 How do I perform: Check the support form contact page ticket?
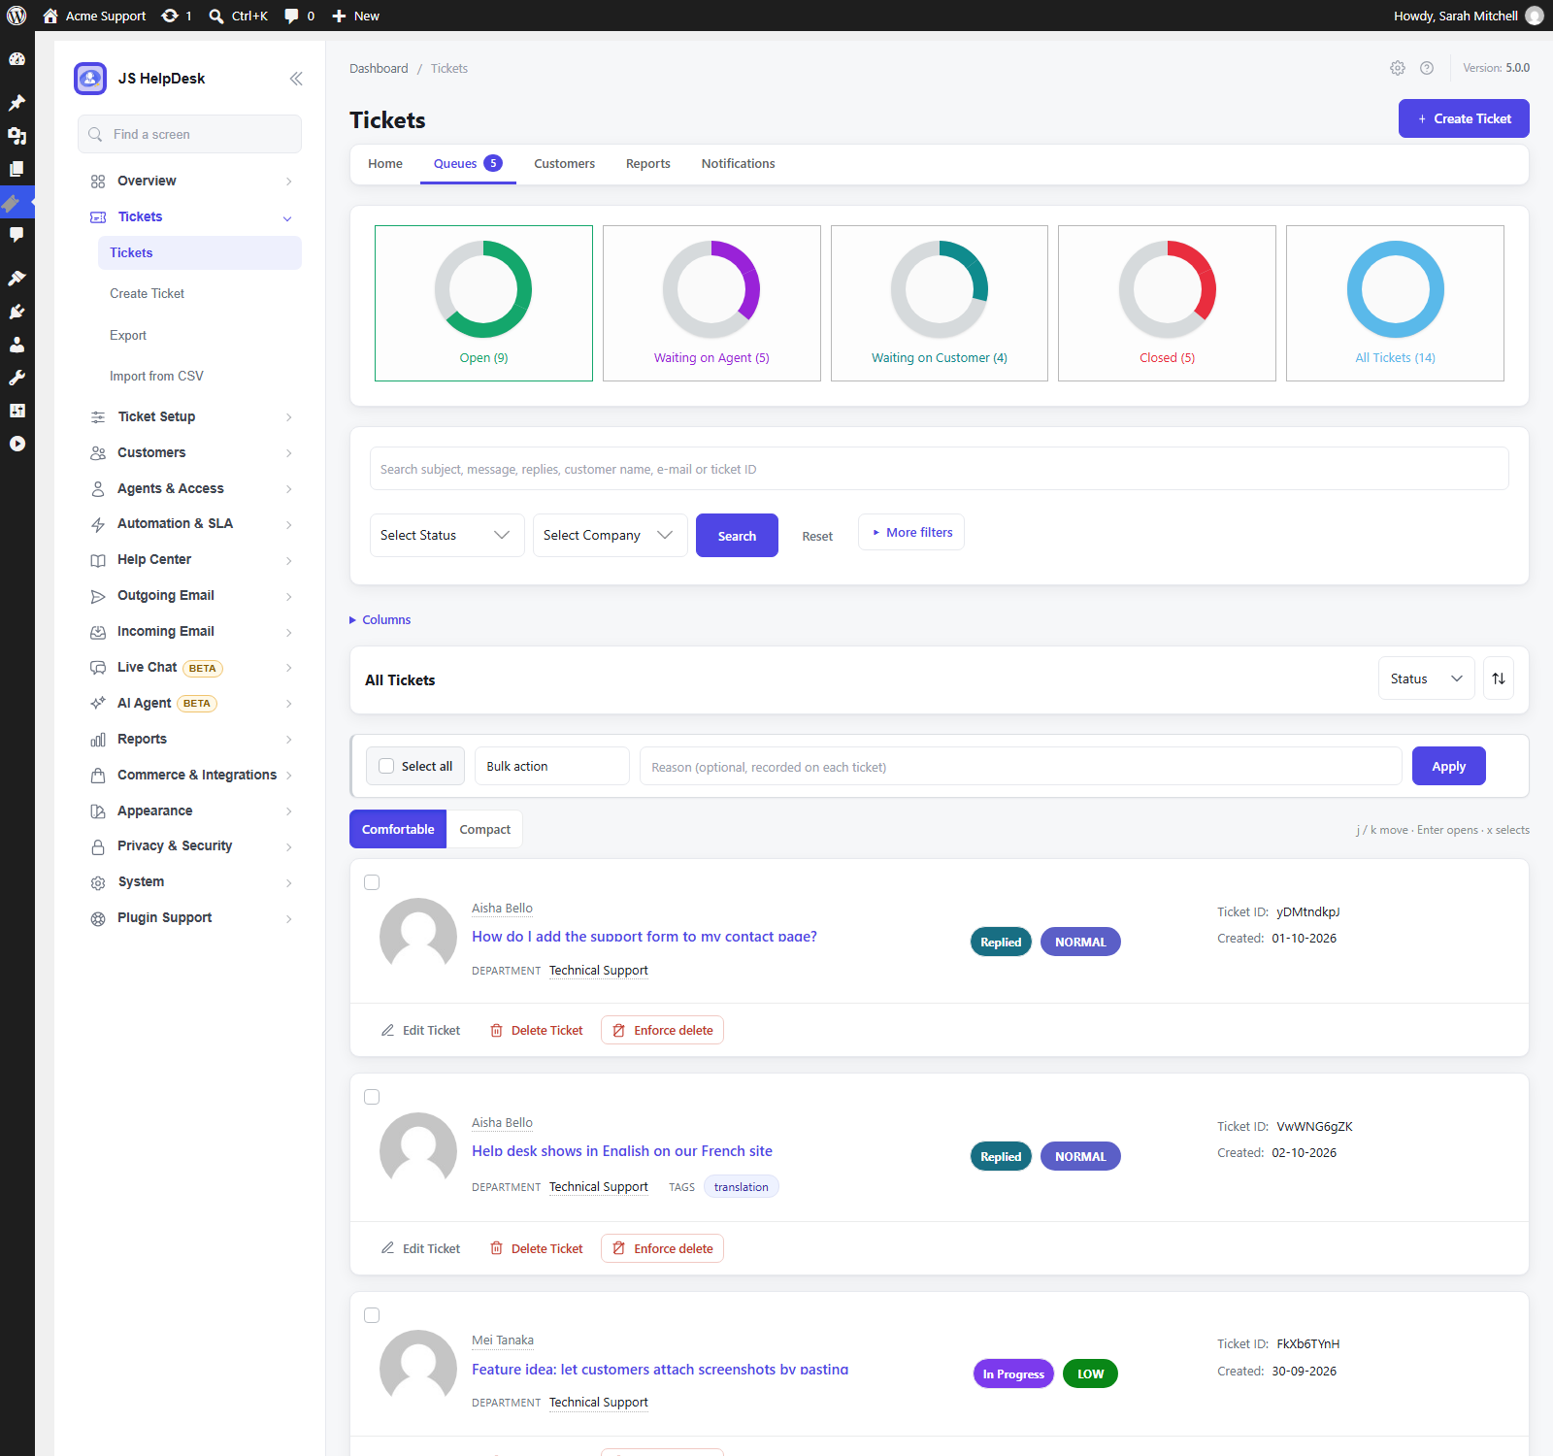[x=372, y=882]
